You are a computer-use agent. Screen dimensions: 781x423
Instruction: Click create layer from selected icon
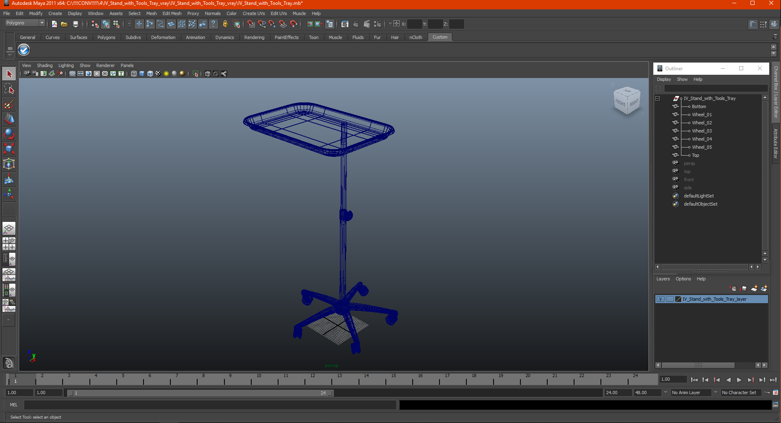pos(764,289)
